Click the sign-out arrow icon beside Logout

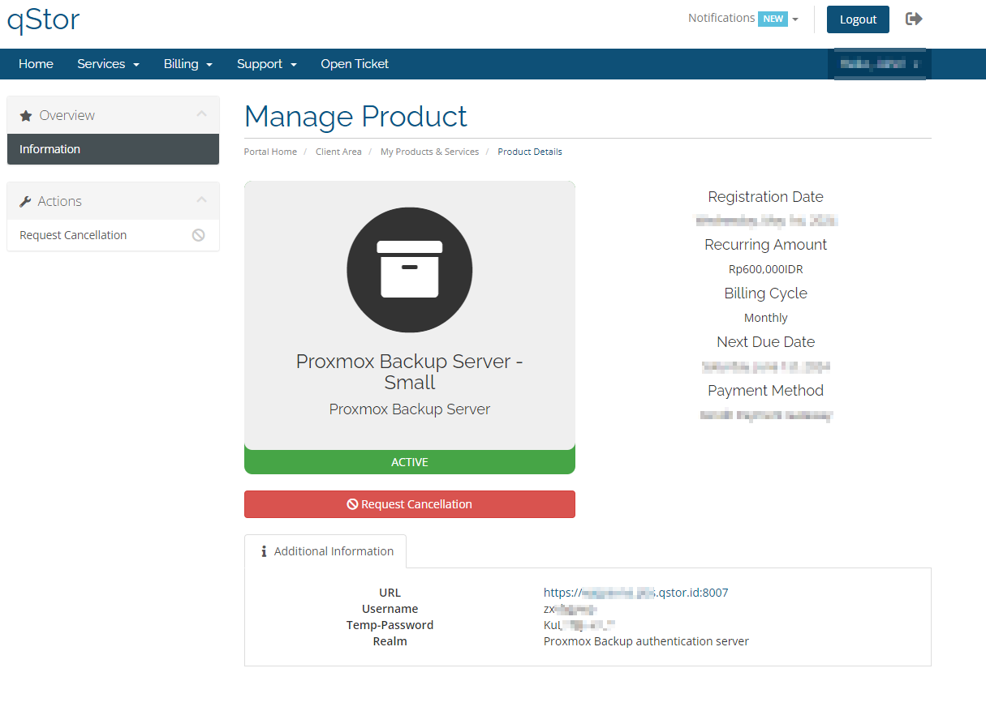click(x=914, y=19)
